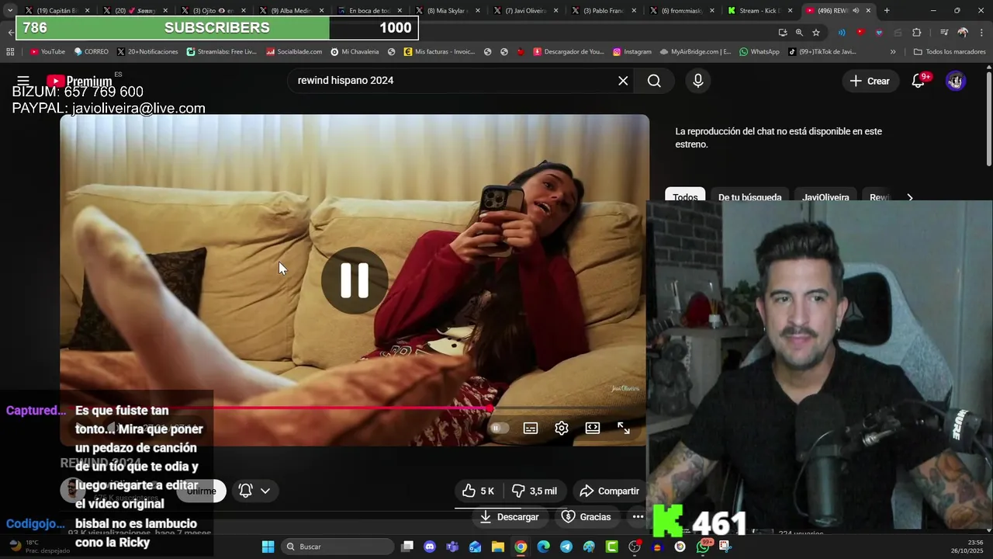Open the YouTube hamburger guide menu
The height and width of the screenshot is (559, 993).
[23, 81]
